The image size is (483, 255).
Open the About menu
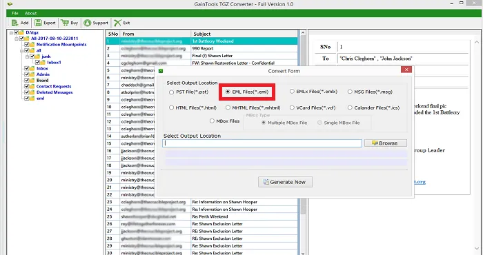(31, 13)
